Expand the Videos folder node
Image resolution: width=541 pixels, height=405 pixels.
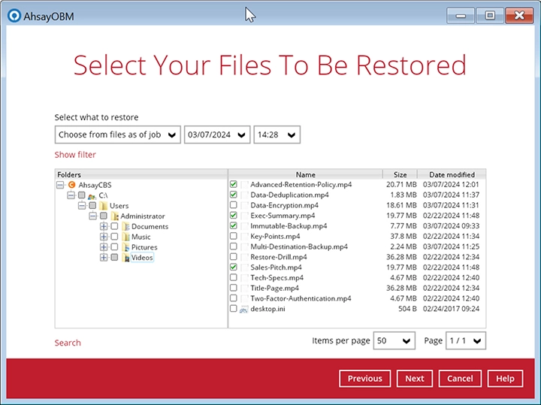tap(104, 258)
